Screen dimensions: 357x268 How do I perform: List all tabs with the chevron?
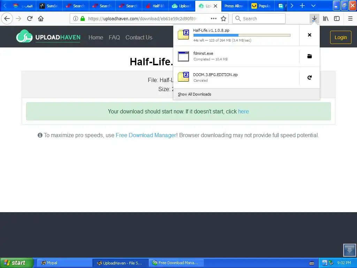pos(313,6)
